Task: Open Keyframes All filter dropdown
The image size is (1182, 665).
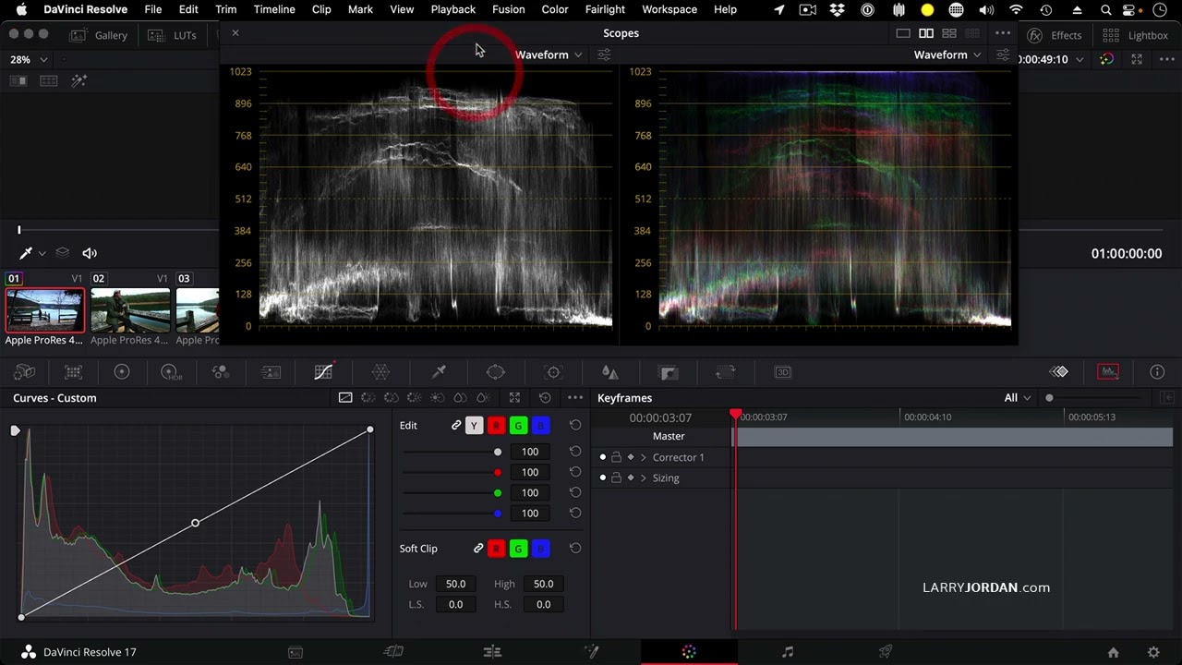Action: click(x=1018, y=398)
